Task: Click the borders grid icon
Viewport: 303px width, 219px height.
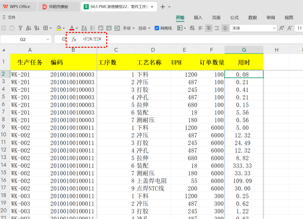Action: point(46,28)
